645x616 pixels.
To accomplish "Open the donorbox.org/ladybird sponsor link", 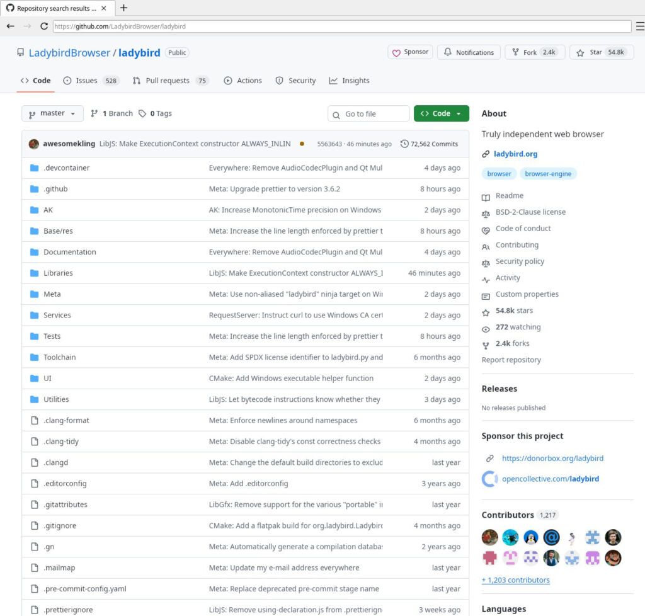I will [x=552, y=459].
